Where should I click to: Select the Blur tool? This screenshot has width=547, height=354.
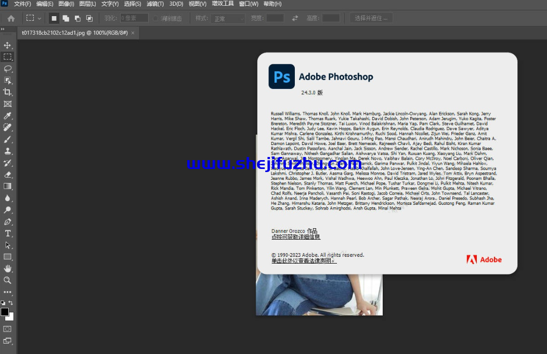[x=7, y=198]
